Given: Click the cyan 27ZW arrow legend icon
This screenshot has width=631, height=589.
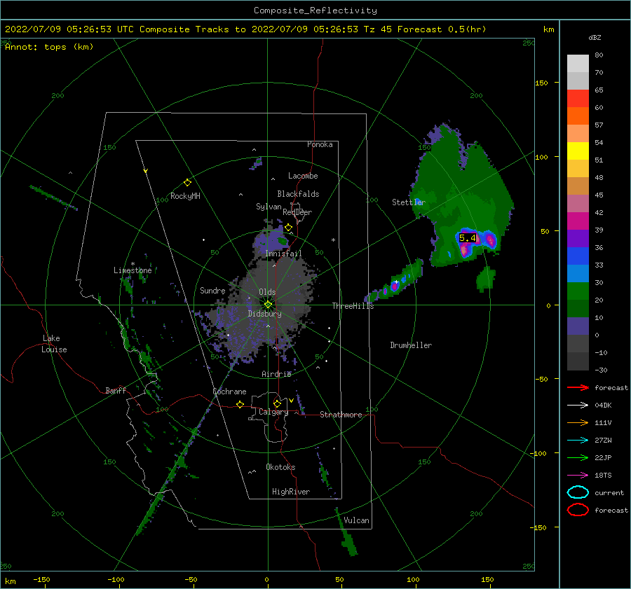Looking at the screenshot, I should click(578, 441).
